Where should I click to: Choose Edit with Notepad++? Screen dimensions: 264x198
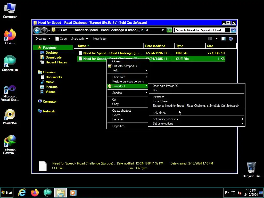coord(128,66)
